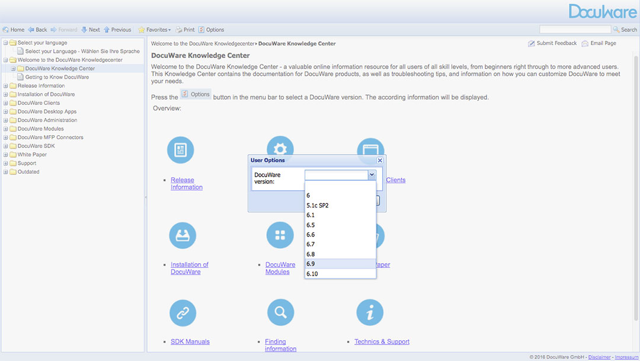Viewport: 640px width, 361px height.
Task: Select version 6.7 from the list
Action: coord(340,244)
